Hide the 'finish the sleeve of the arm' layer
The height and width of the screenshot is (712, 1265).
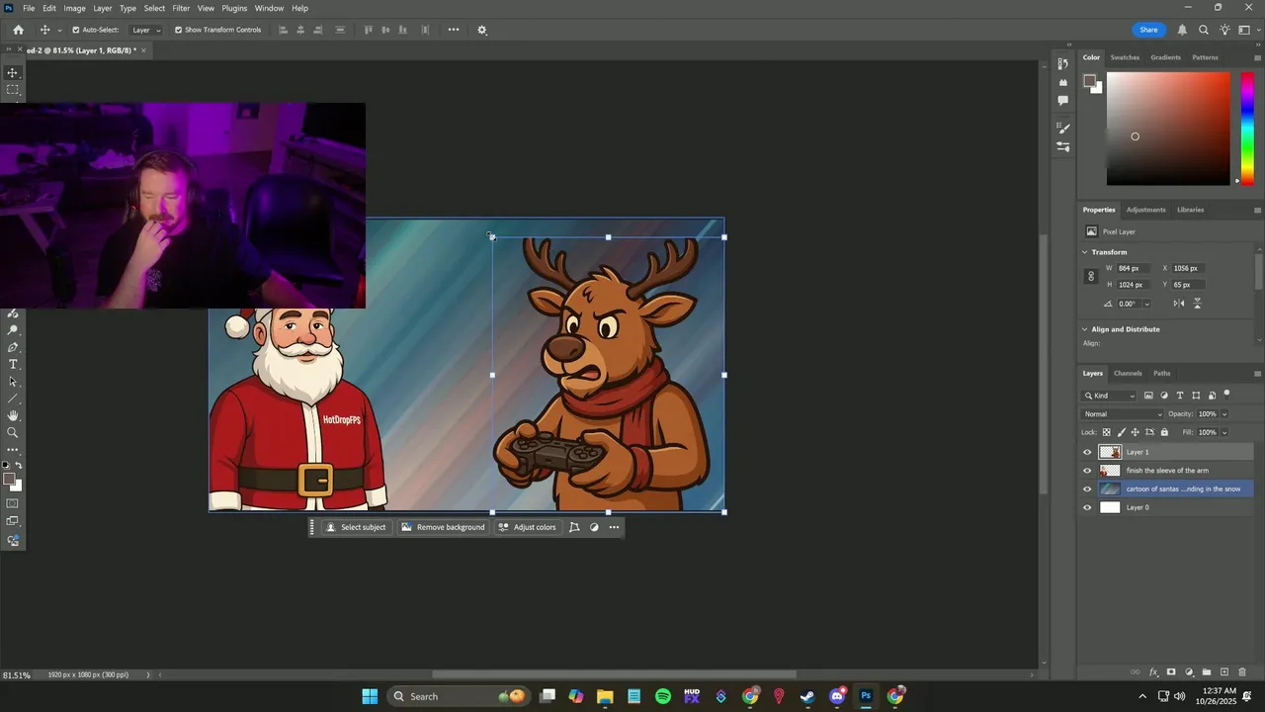(1088, 471)
